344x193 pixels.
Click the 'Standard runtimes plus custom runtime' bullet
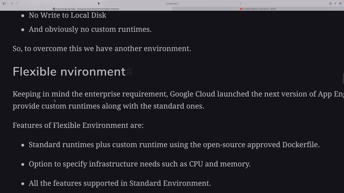pos(174,145)
